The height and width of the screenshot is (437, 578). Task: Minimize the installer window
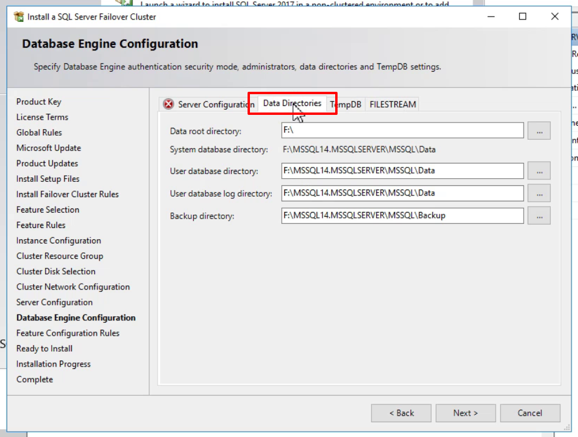tap(491, 17)
